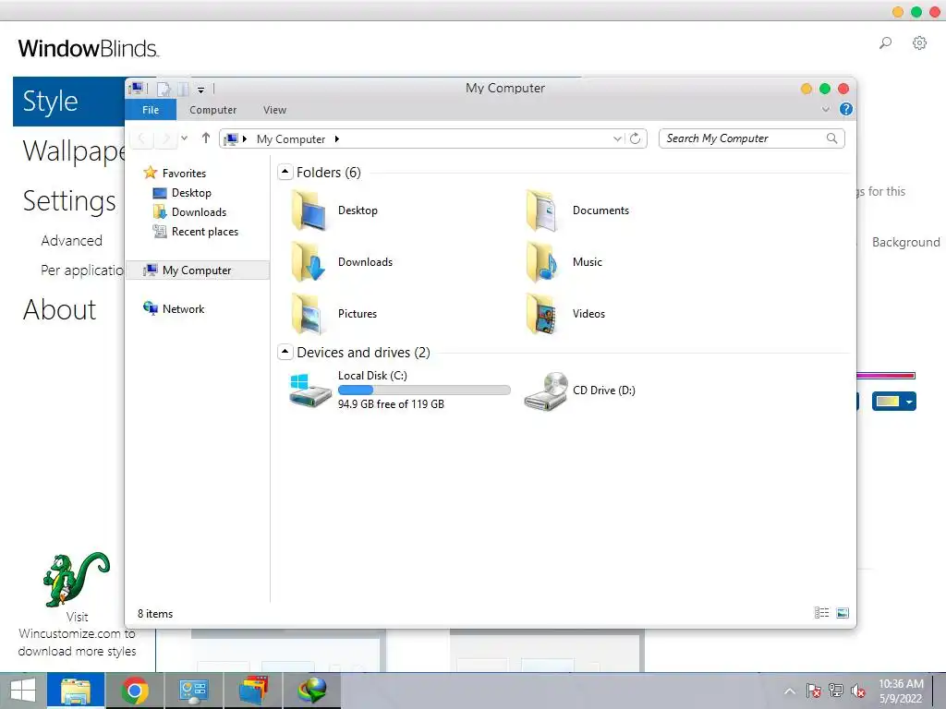Collapse the Folders (6) group

pos(285,172)
